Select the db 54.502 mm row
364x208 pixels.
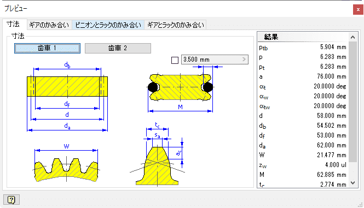click(x=303, y=126)
